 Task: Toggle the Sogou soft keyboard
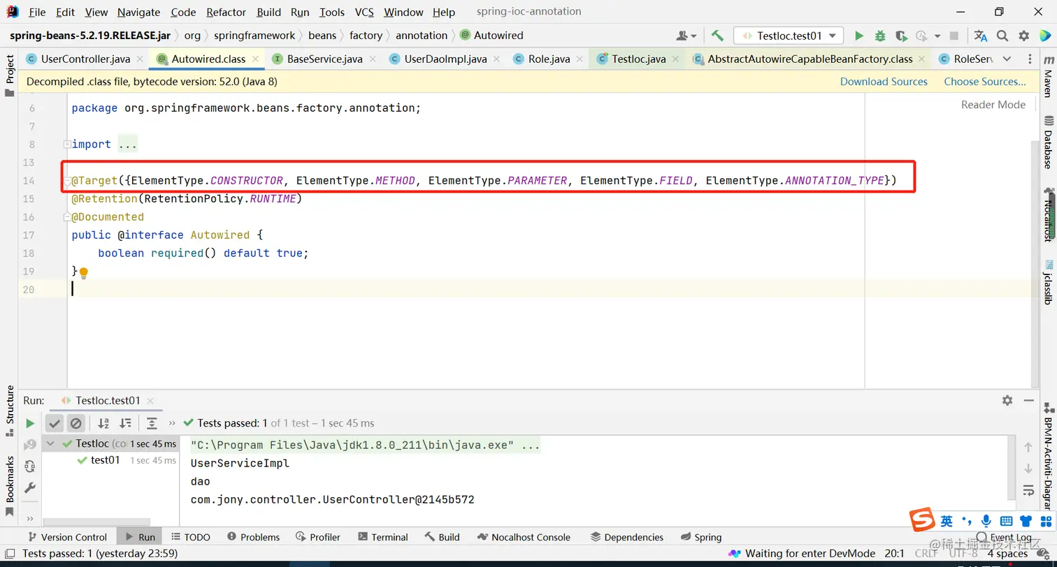pos(1006,521)
